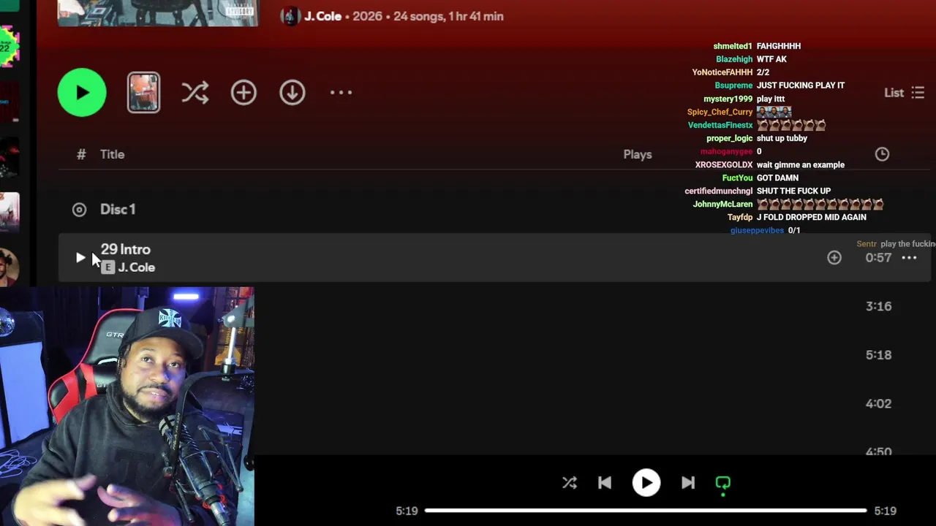
Task: Click the big green album Play button
Action: (82, 92)
